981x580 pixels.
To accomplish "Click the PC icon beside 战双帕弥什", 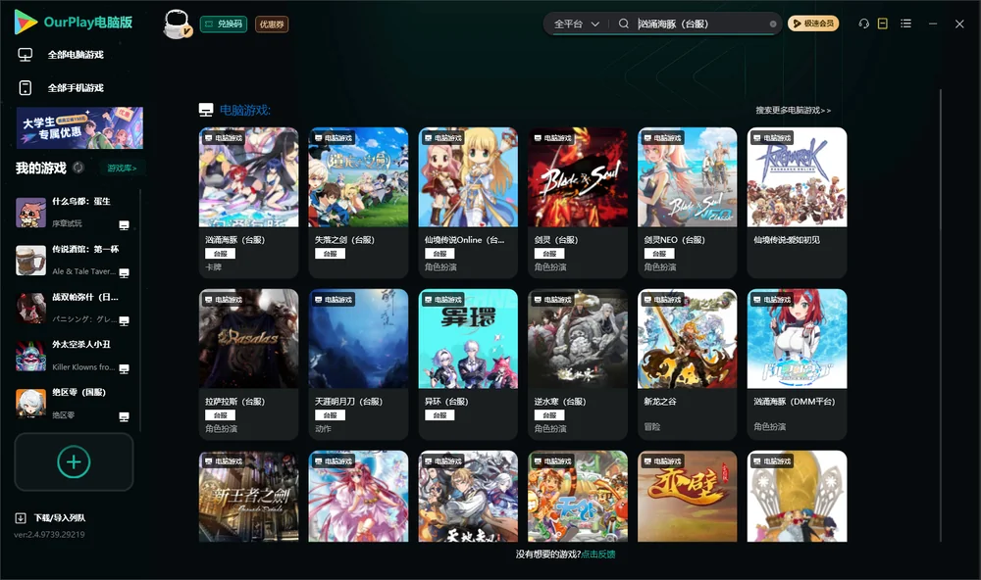I will (124, 321).
